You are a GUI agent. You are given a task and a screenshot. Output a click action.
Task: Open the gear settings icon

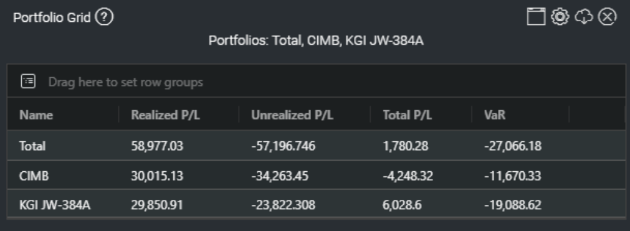(x=560, y=17)
